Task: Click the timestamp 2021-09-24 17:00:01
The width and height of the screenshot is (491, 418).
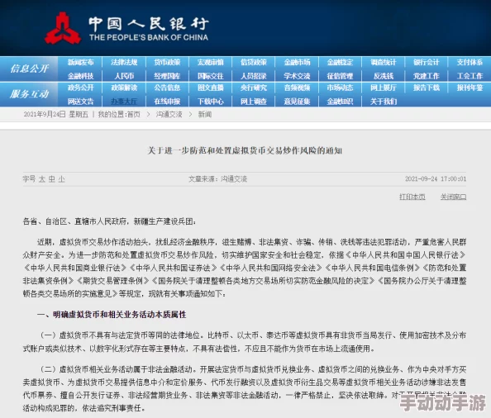Action: pyautogui.click(x=436, y=179)
